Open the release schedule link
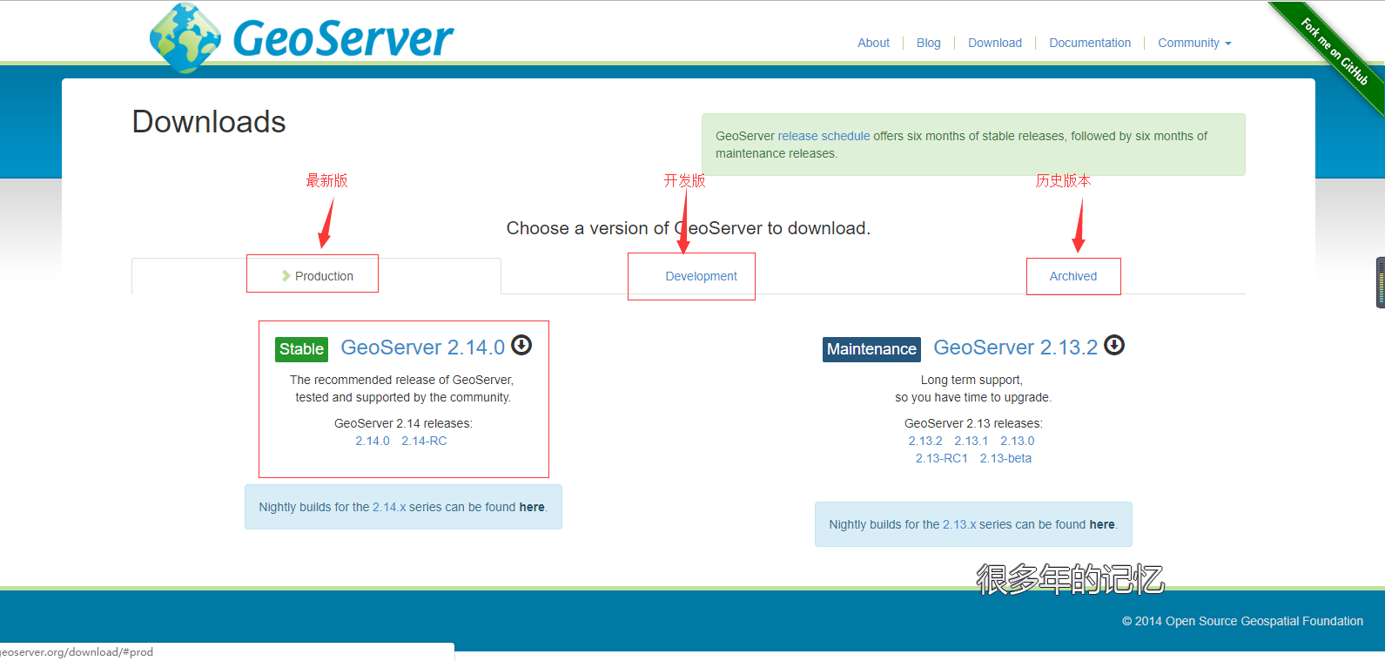 824,136
